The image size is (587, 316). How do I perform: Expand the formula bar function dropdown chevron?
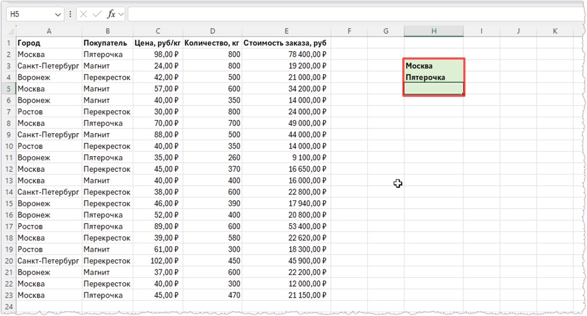121,14
